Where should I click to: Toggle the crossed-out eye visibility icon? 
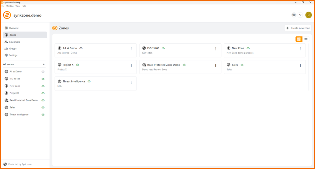[x=294, y=15]
